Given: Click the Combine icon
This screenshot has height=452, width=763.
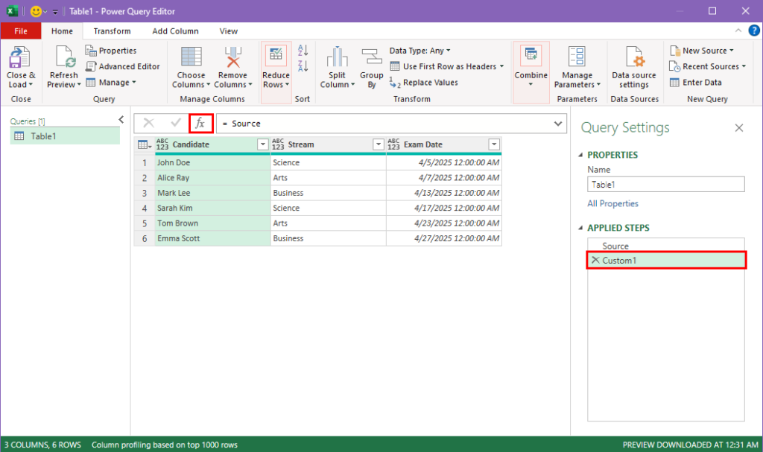Looking at the screenshot, I should 531,55.
